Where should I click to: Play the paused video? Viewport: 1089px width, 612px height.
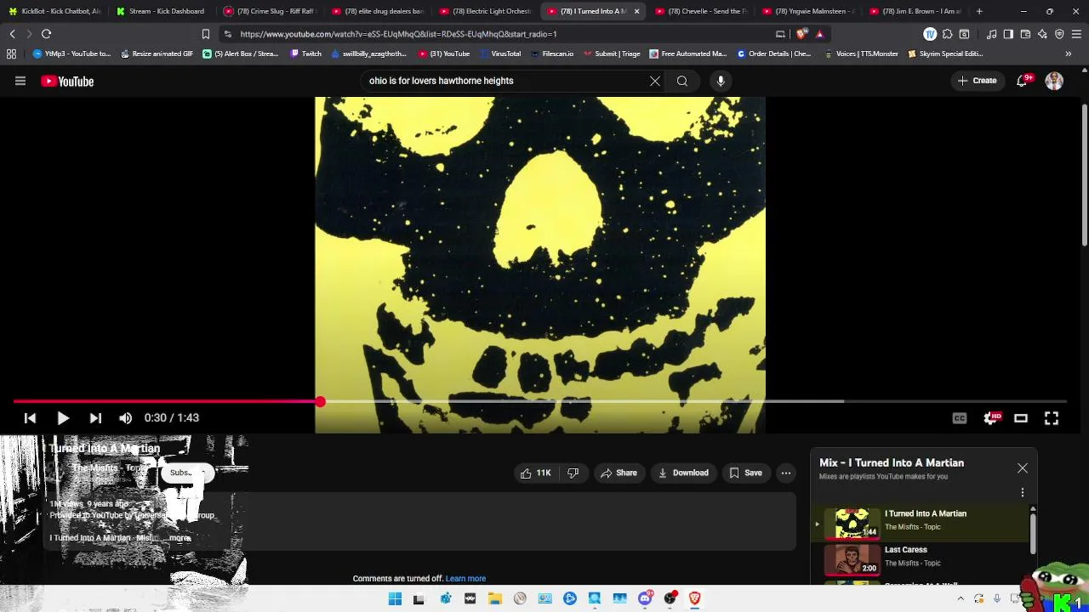[63, 417]
